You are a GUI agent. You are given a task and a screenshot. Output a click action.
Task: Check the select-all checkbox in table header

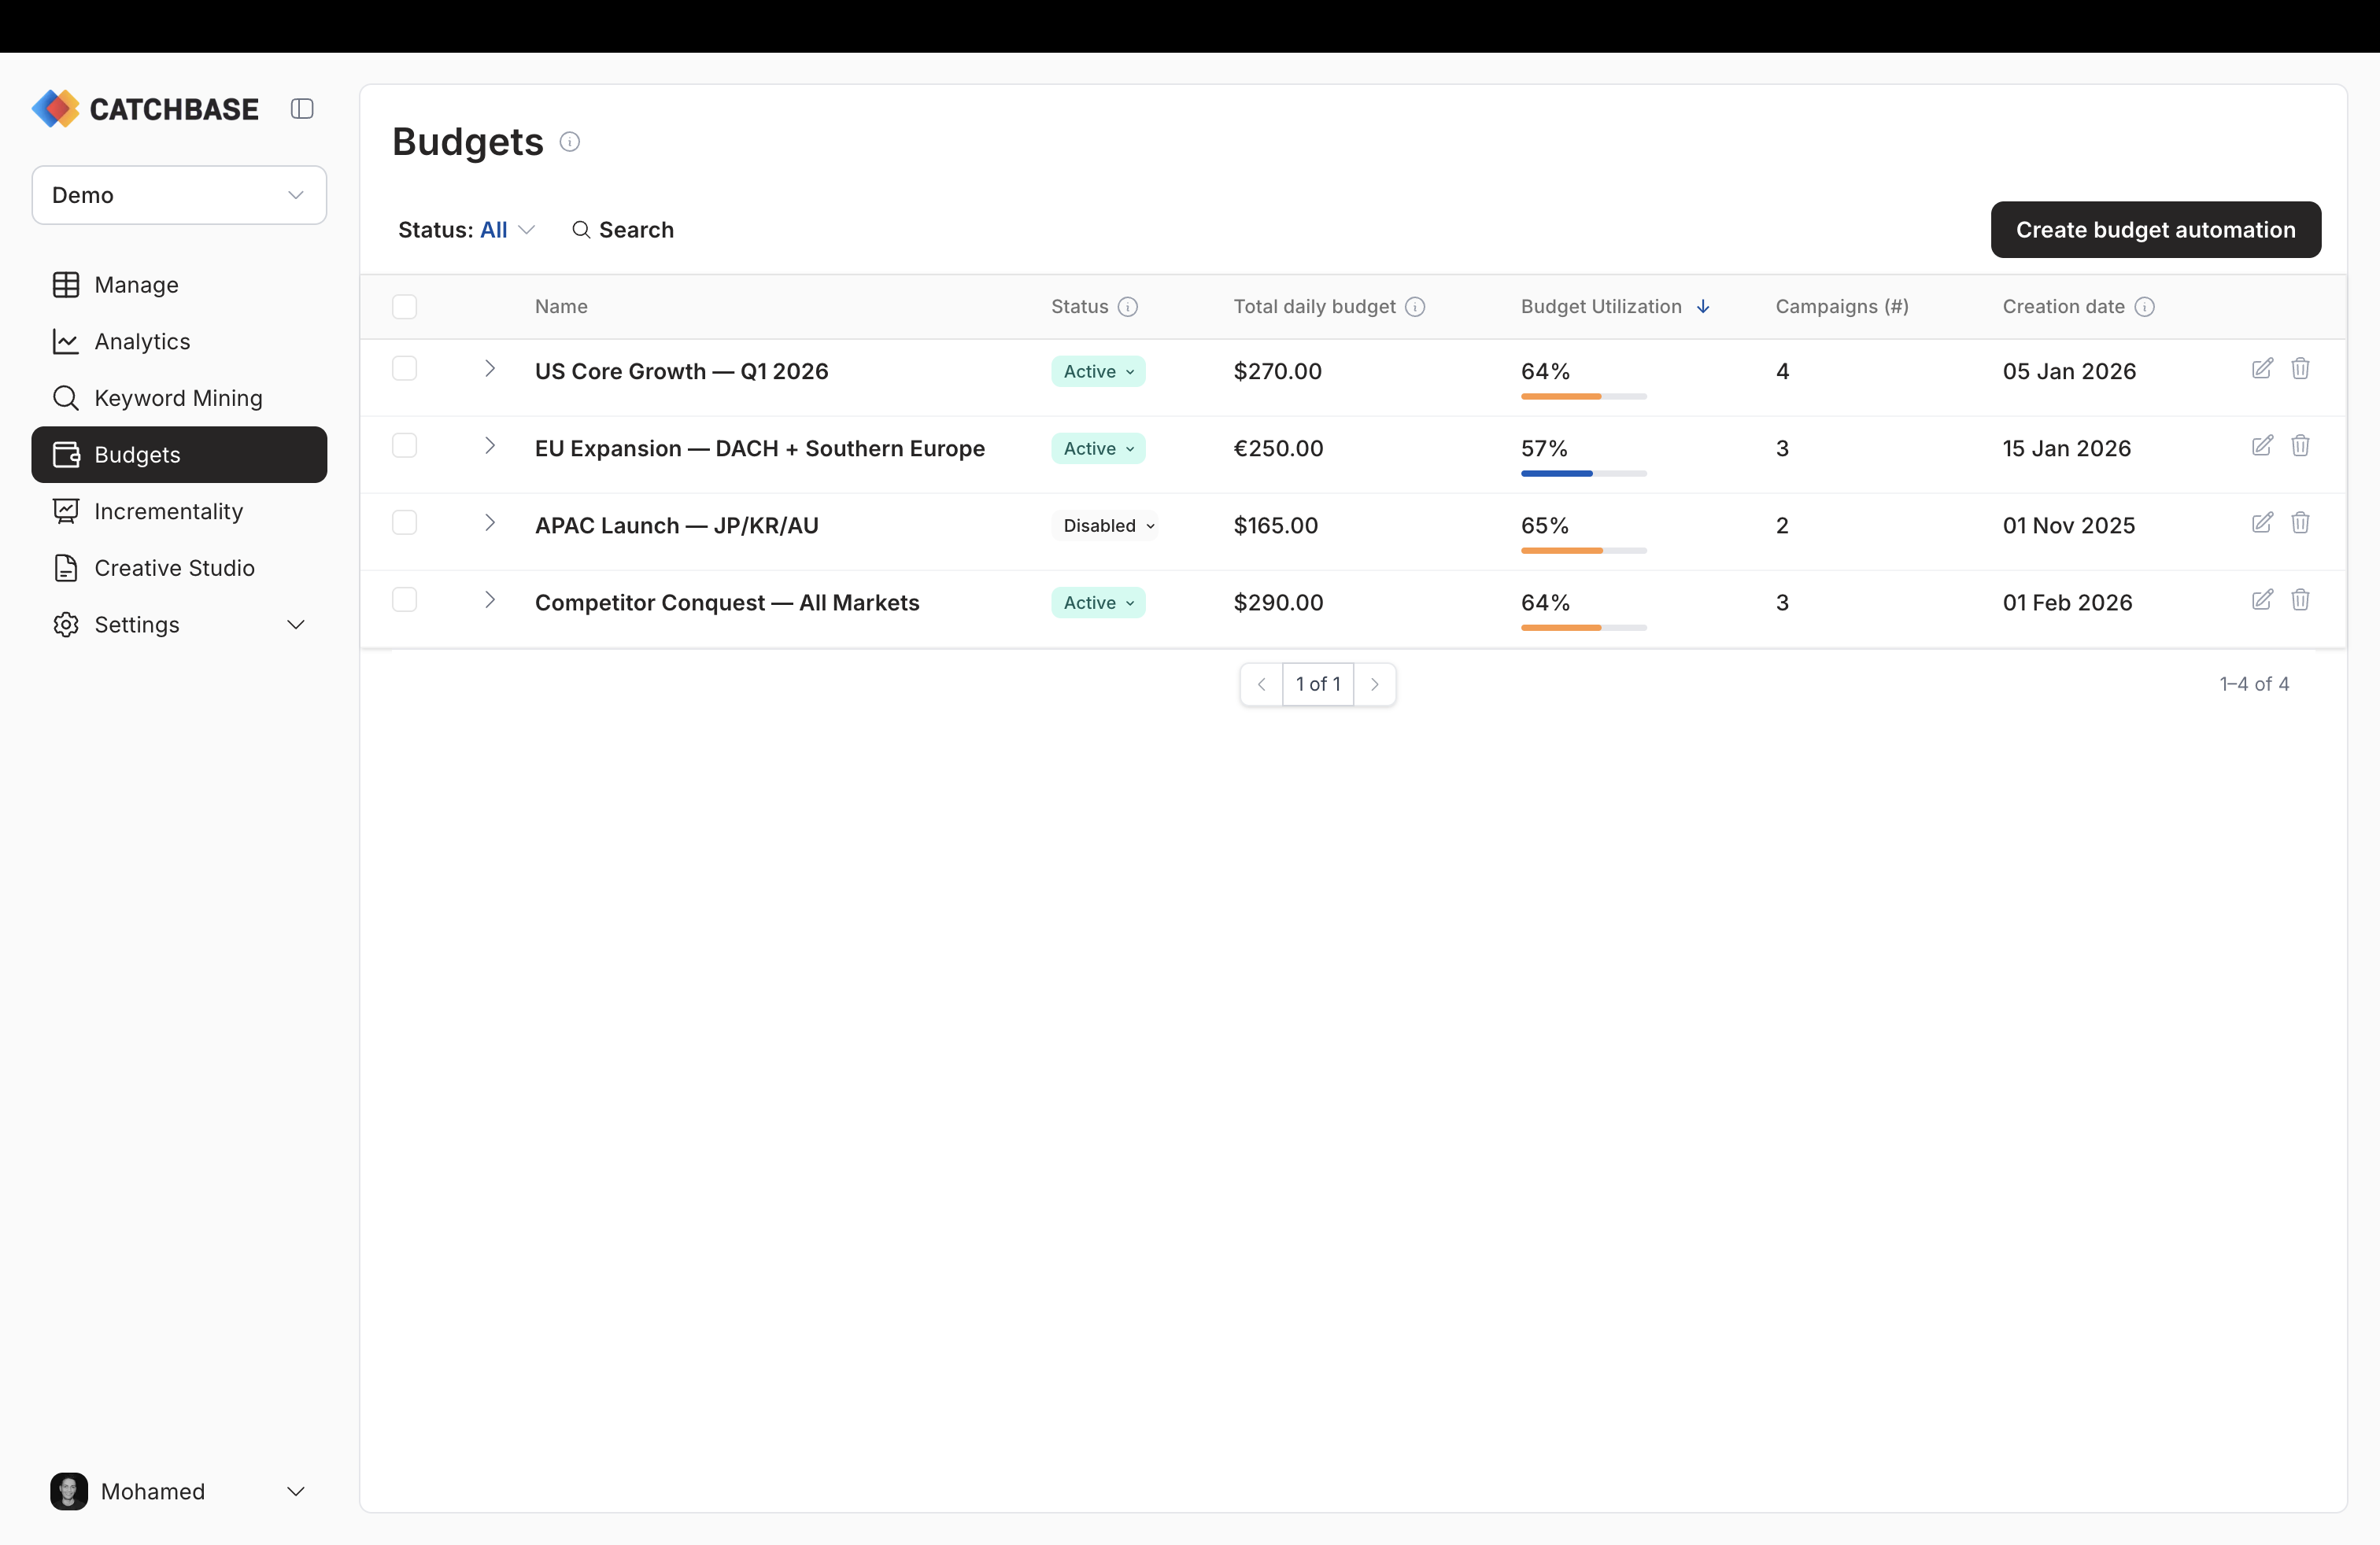tap(404, 307)
